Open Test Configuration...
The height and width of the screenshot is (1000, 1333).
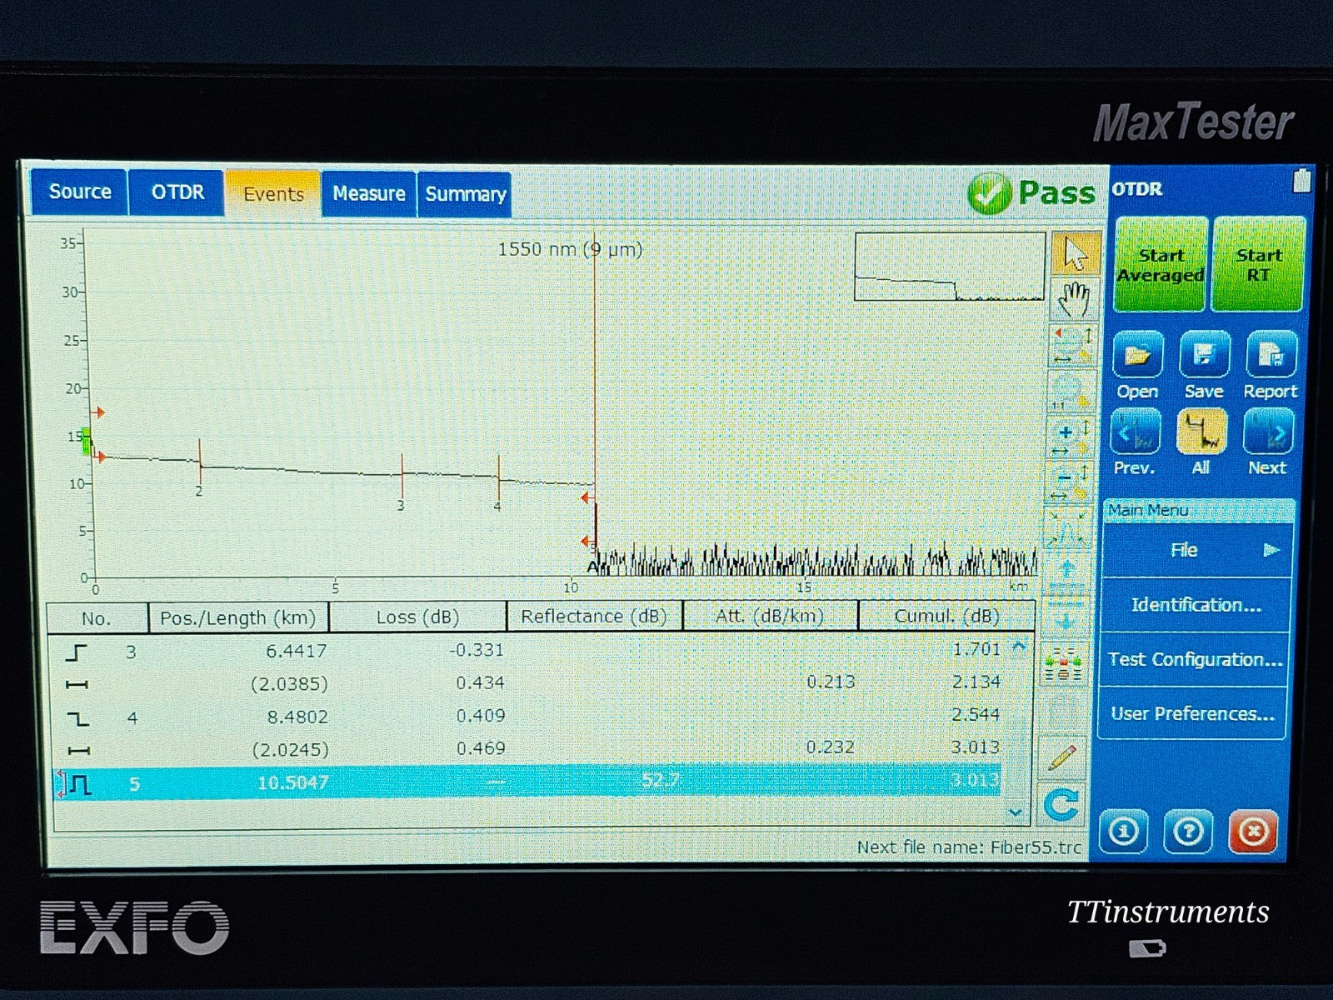1194,659
